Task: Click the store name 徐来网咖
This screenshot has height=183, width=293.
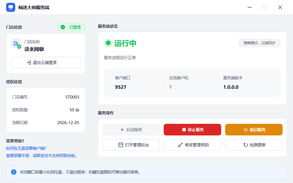Action: [x=34, y=49]
